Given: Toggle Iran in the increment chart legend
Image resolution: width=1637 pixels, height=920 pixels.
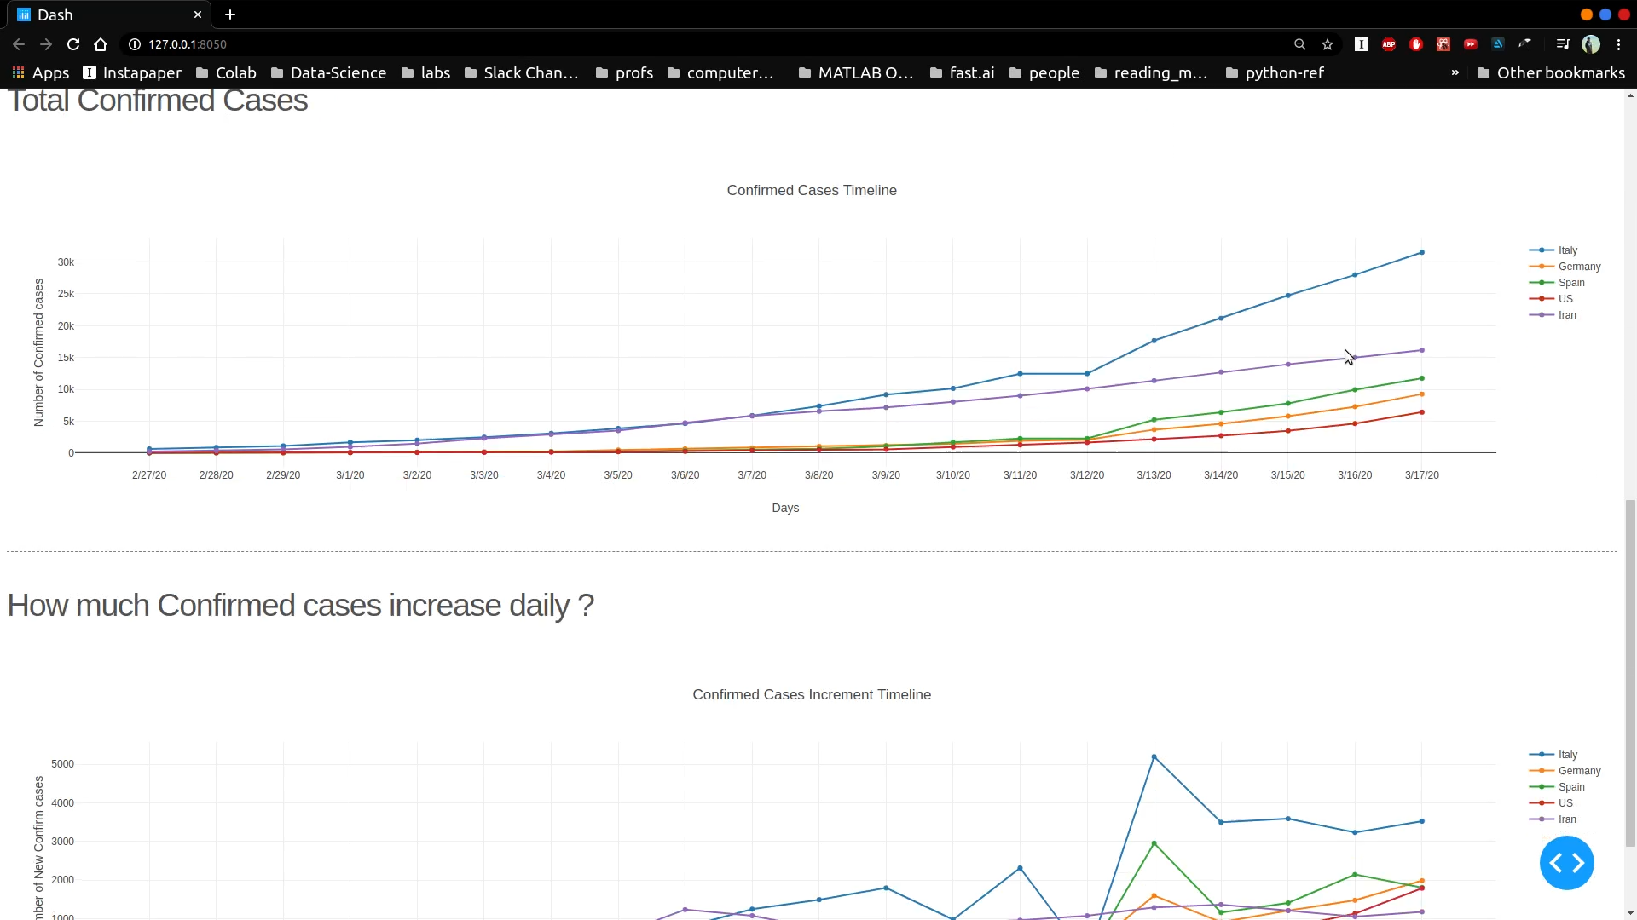Looking at the screenshot, I should [1565, 819].
